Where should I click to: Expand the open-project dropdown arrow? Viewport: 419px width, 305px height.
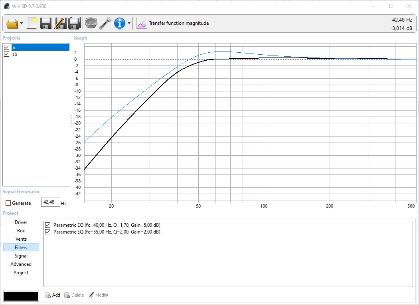(22, 23)
